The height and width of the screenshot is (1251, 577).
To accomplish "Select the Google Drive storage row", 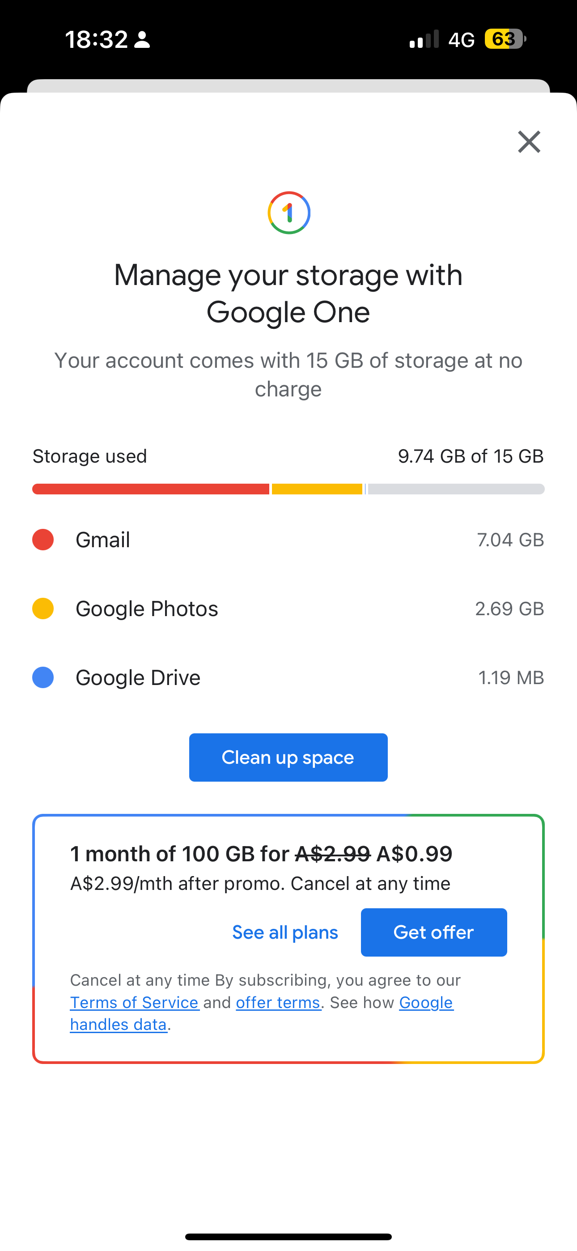I will pyautogui.click(x=288, y=677).
